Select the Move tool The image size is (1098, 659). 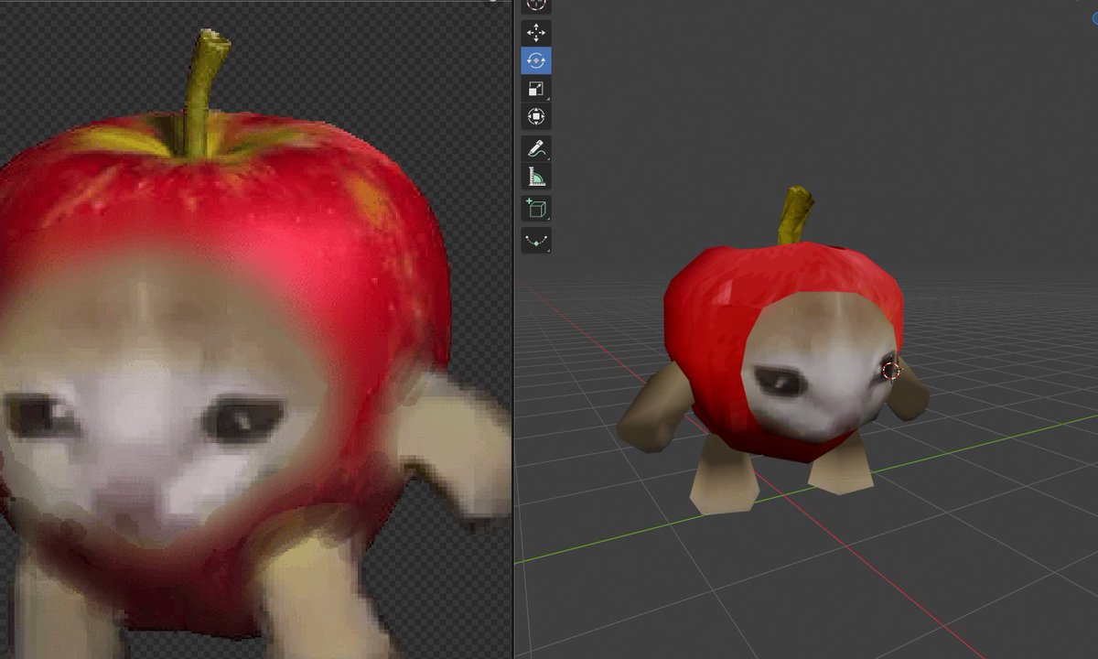(x=536, y=33)
